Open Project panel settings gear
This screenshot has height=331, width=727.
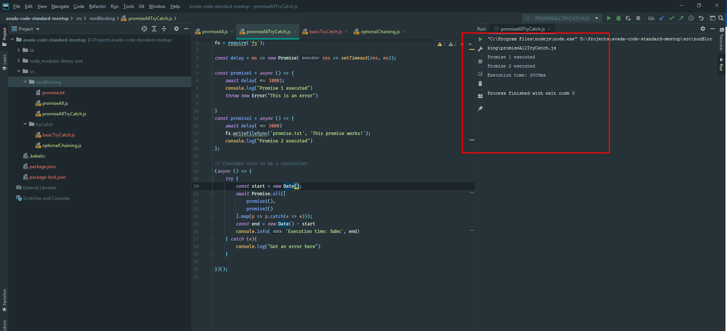tap(176, 29)
